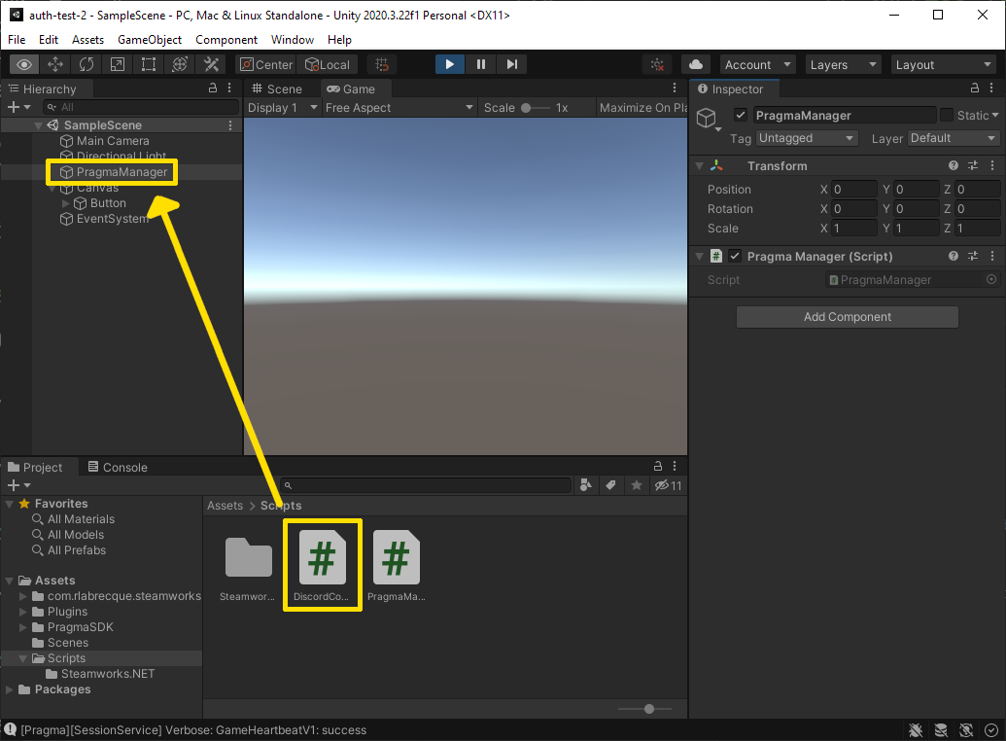The height and width of the screenshot is (741, 1006).
Task: Open the Tag dropdown Untagged
Action: pos(806,138)
